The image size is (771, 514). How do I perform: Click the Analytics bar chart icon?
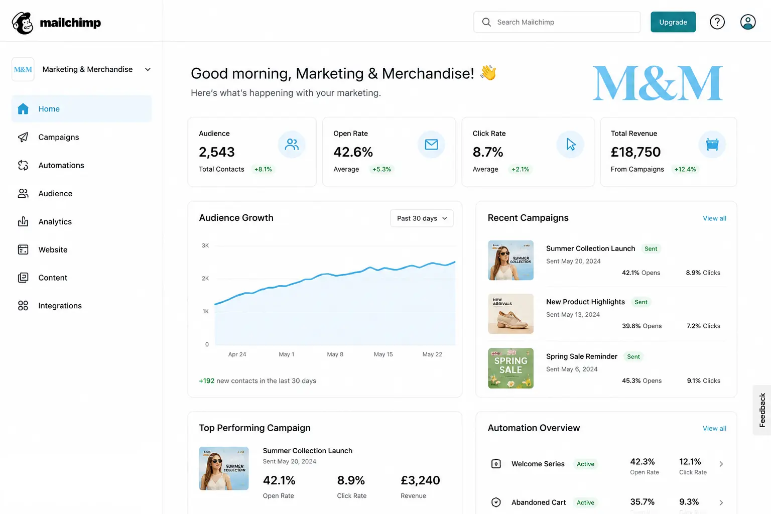coord(23,221)
